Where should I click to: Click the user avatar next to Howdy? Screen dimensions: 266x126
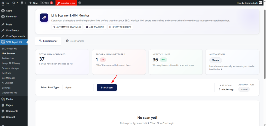click(x=261, y=3)
